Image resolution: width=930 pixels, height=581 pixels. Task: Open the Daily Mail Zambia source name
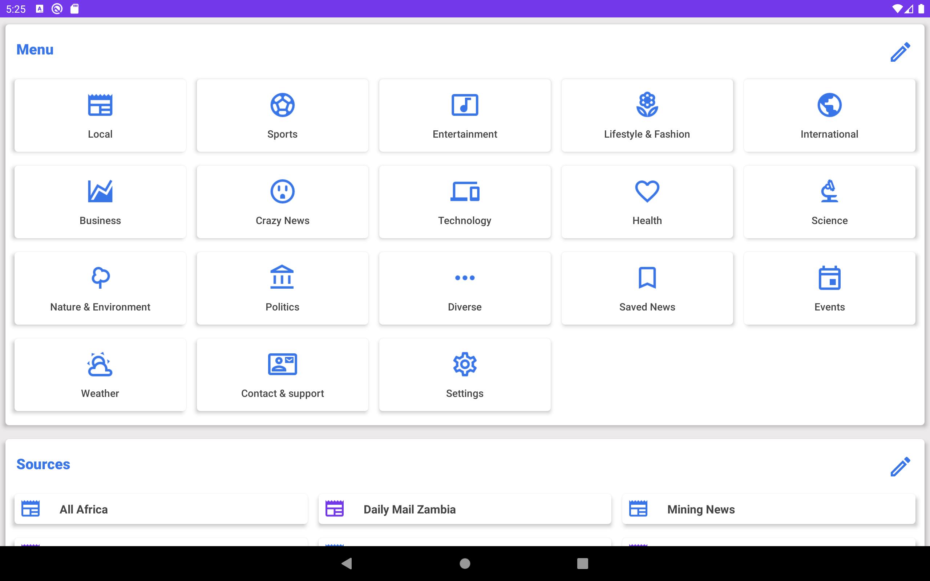[410, 509]
